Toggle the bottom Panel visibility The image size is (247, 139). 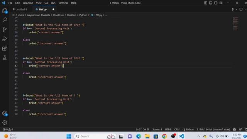pyautogui.click(x=211, y=3)
